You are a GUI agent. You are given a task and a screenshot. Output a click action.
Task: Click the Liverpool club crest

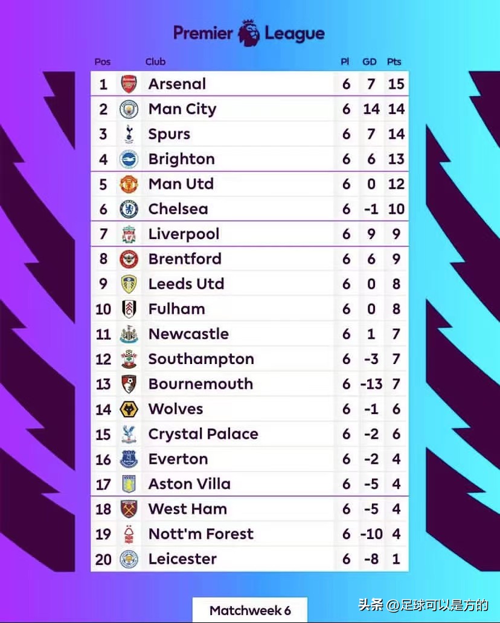click(x=129, y=234)
